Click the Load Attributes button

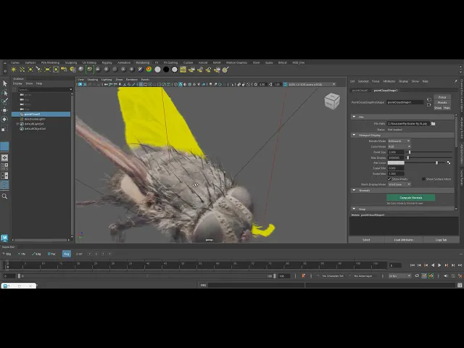(404, 240)
